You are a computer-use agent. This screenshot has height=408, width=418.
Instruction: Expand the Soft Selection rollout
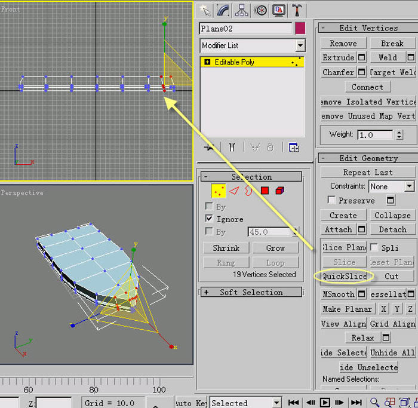pos(251,292)
